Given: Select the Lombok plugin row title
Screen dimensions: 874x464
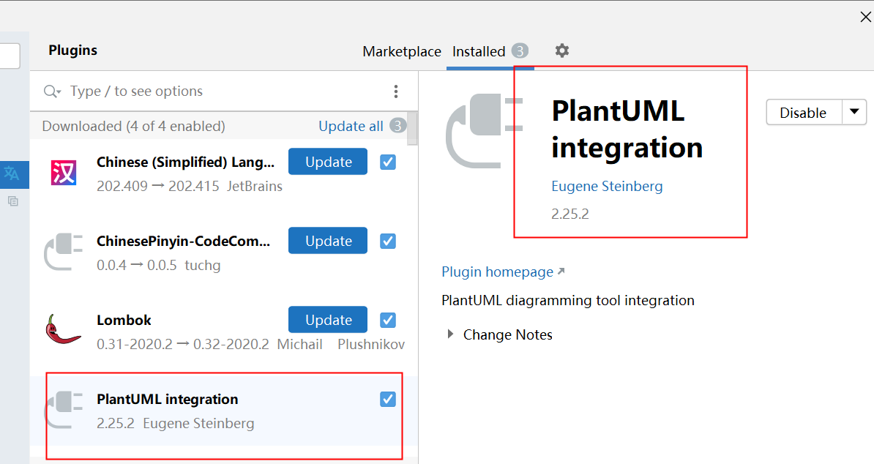Looking at the screenshot, I should [124, 321].
